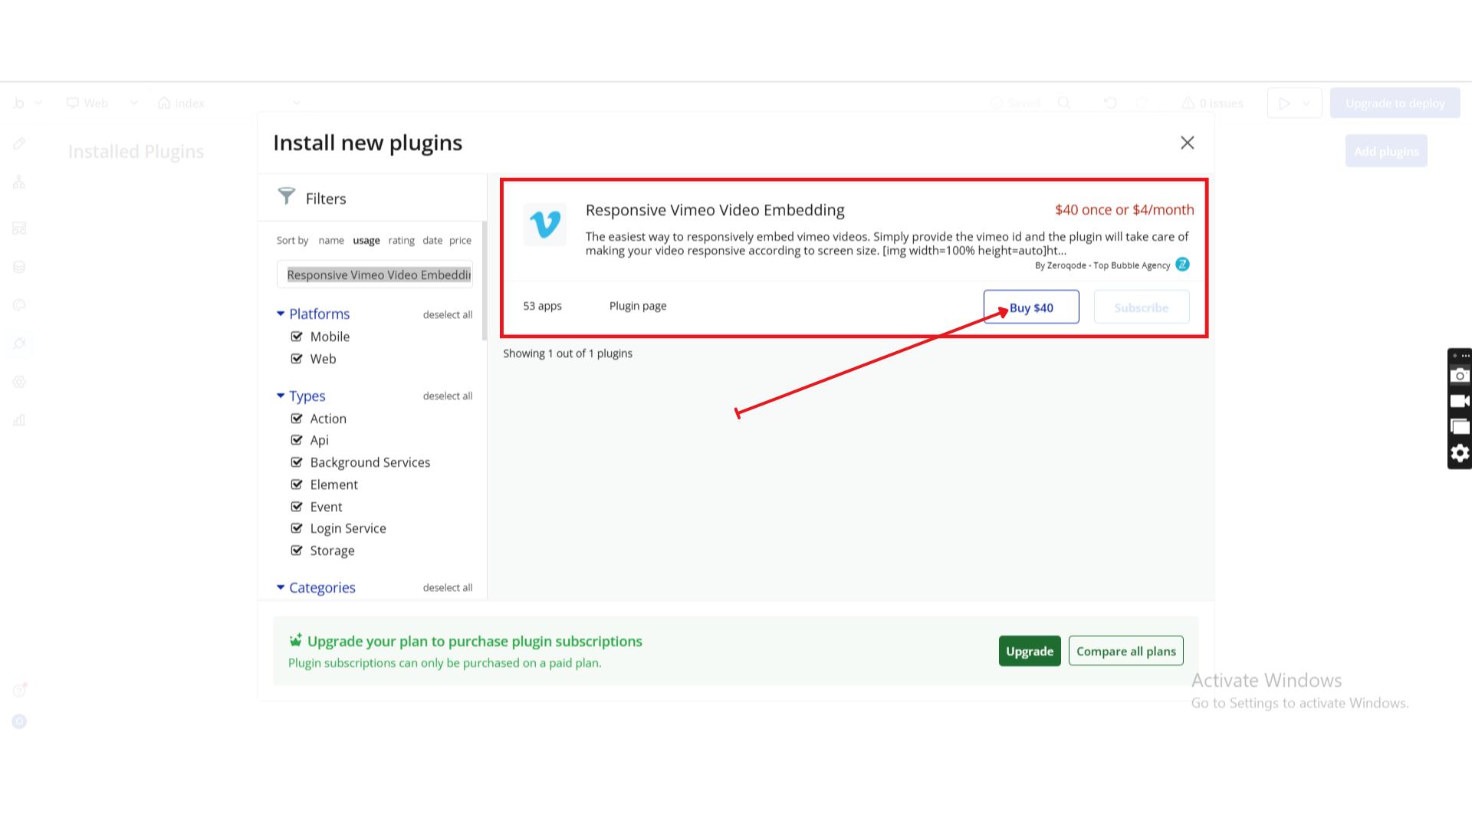Click the Buy $40 button

pyautogui.click(x=1030, y=307)
